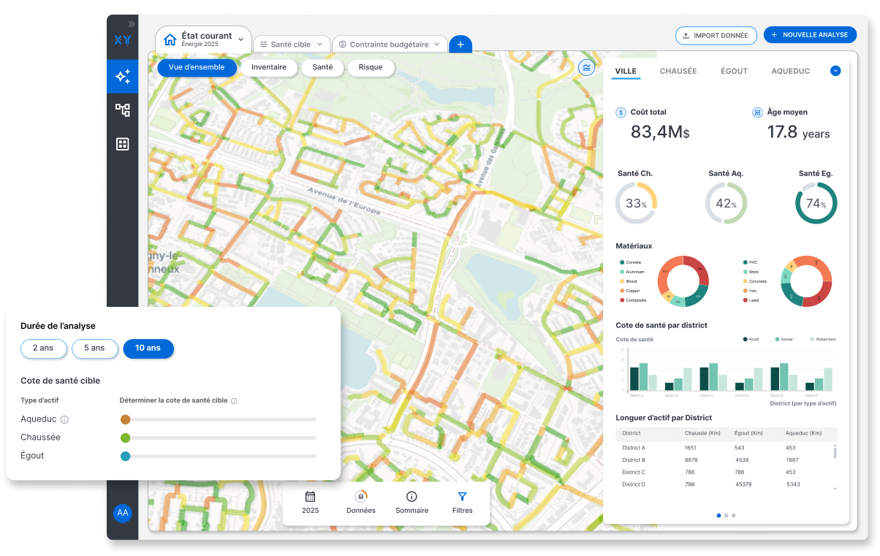Click the Aqueduc orange slider handle
This screenshot has width=880, height=556.
pyautogui.click(x=125, y=419)
